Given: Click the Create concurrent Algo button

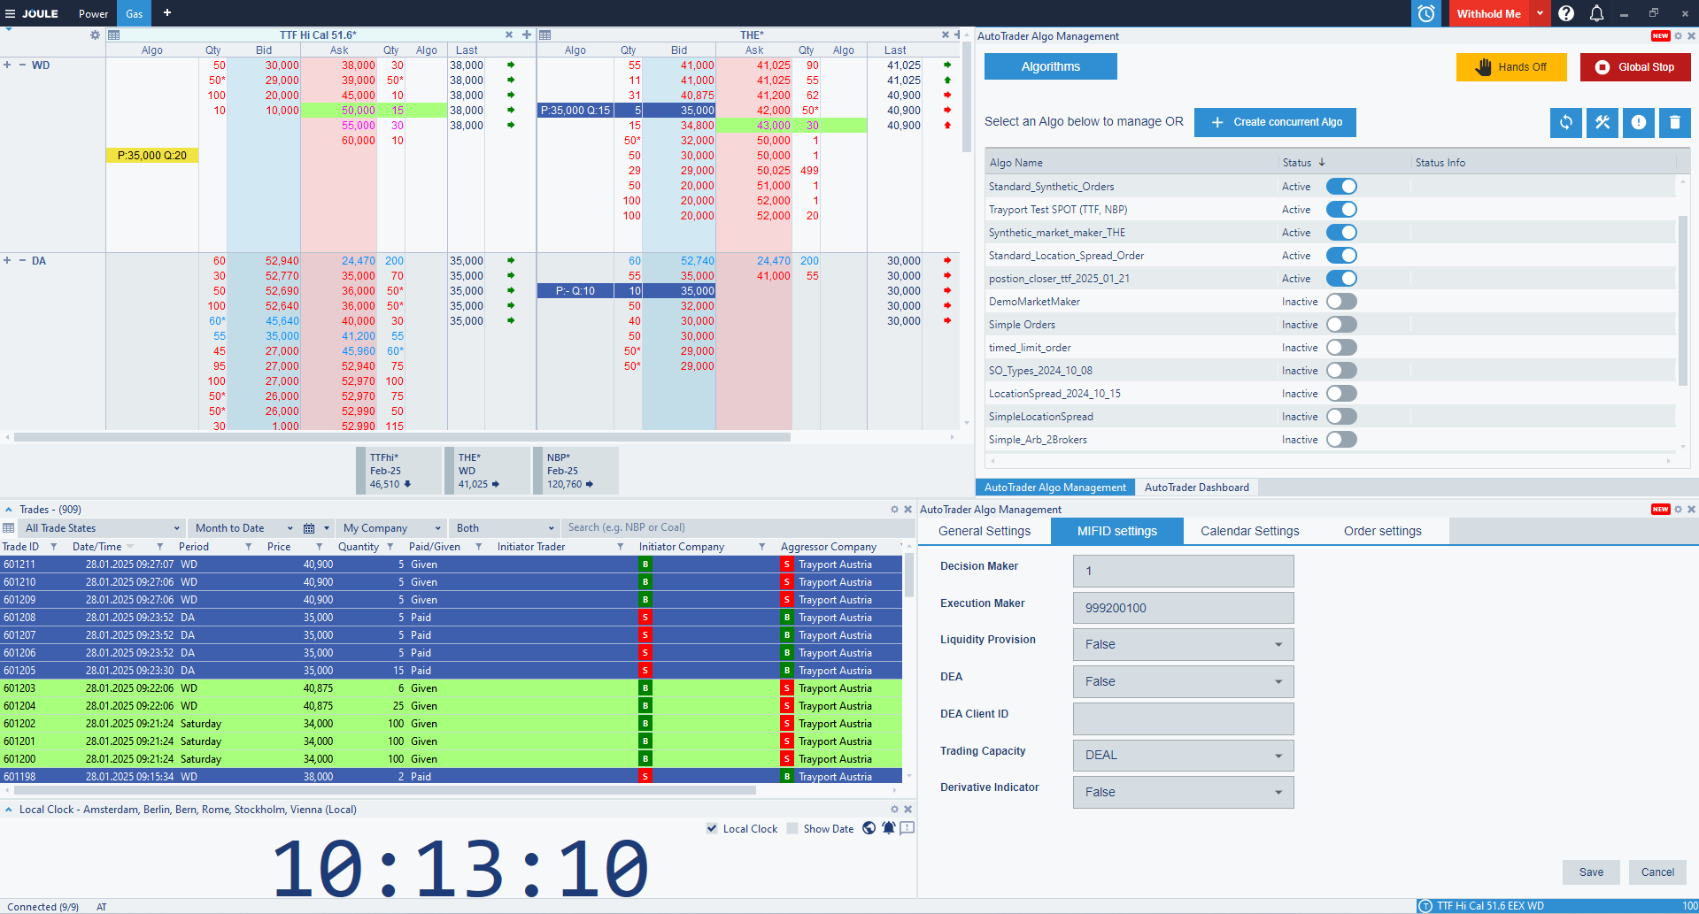Looking at the screenshot, I should (1275, 122).
